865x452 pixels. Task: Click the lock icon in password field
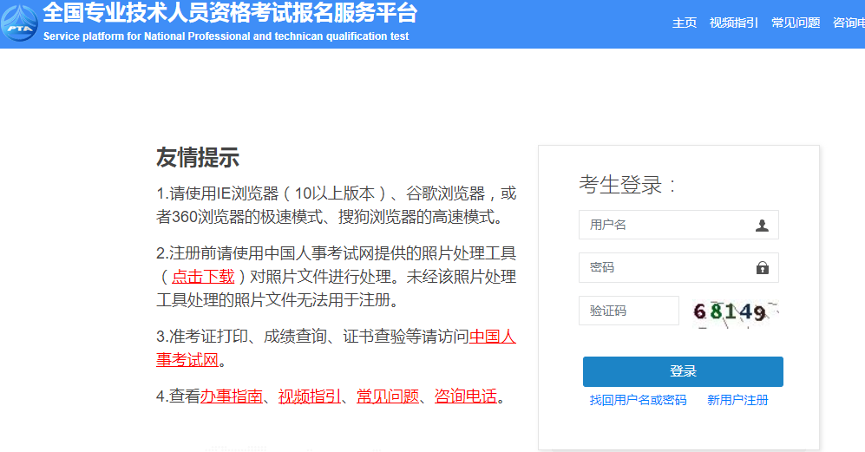[x=763, y=268]
